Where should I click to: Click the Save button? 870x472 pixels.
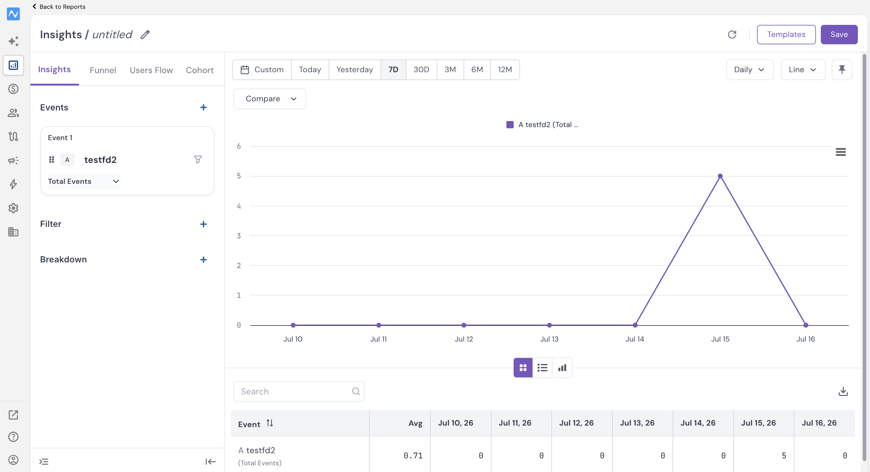coord(839,34)
